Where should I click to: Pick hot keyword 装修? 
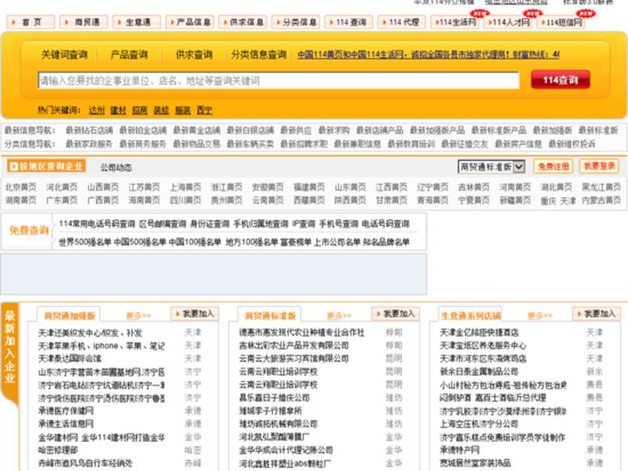(162, 110)
